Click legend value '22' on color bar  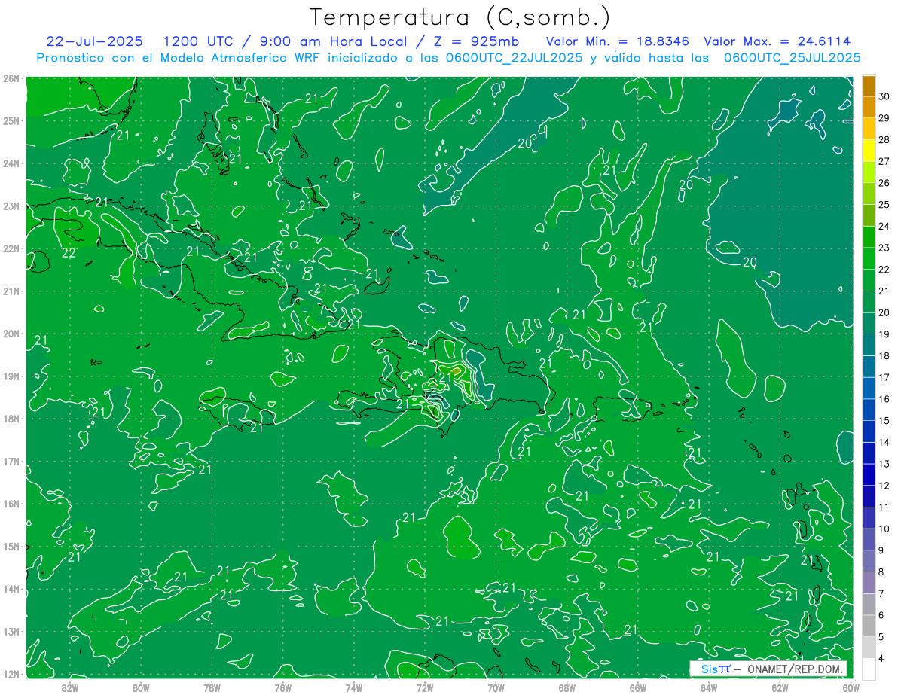[884, 270]
